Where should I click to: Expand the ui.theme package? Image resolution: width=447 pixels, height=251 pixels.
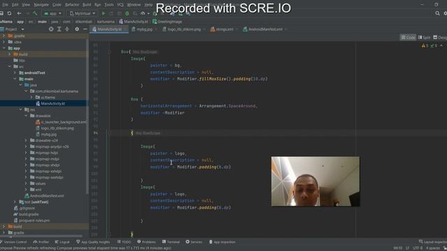[31, 98]
